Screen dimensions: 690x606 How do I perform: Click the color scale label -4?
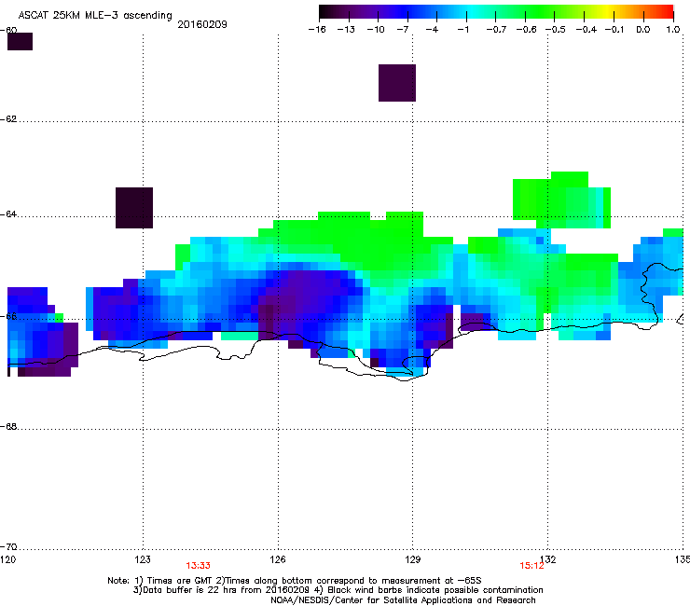(x=432, y=30)
